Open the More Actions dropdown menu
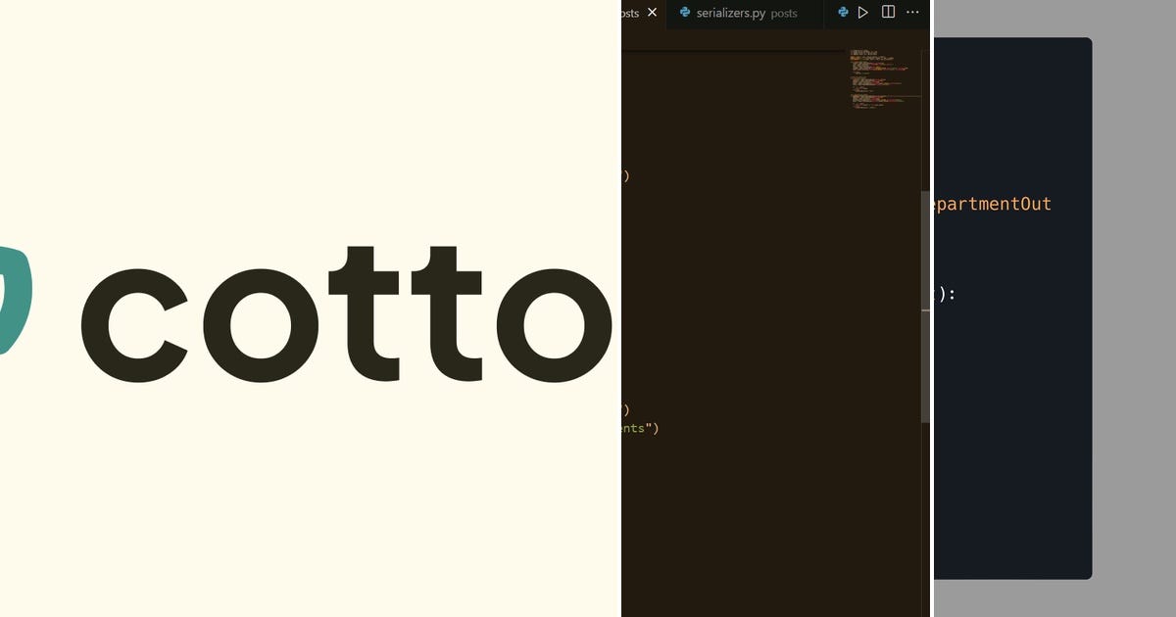This screenshot has width=1176, height=617. (911, 12)
